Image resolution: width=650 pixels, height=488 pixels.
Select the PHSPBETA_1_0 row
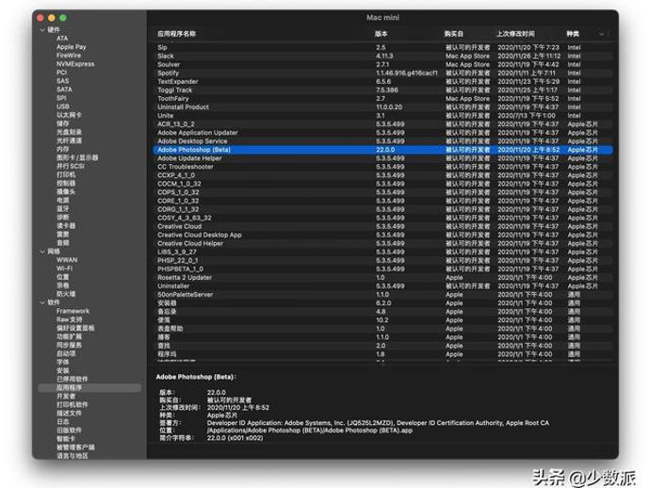[x=383, y=268]
